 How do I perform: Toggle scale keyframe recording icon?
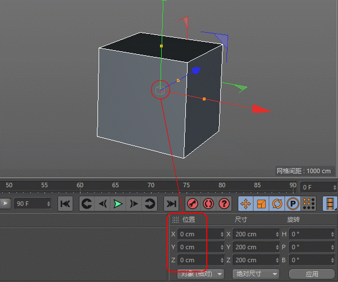coord(261,204)
